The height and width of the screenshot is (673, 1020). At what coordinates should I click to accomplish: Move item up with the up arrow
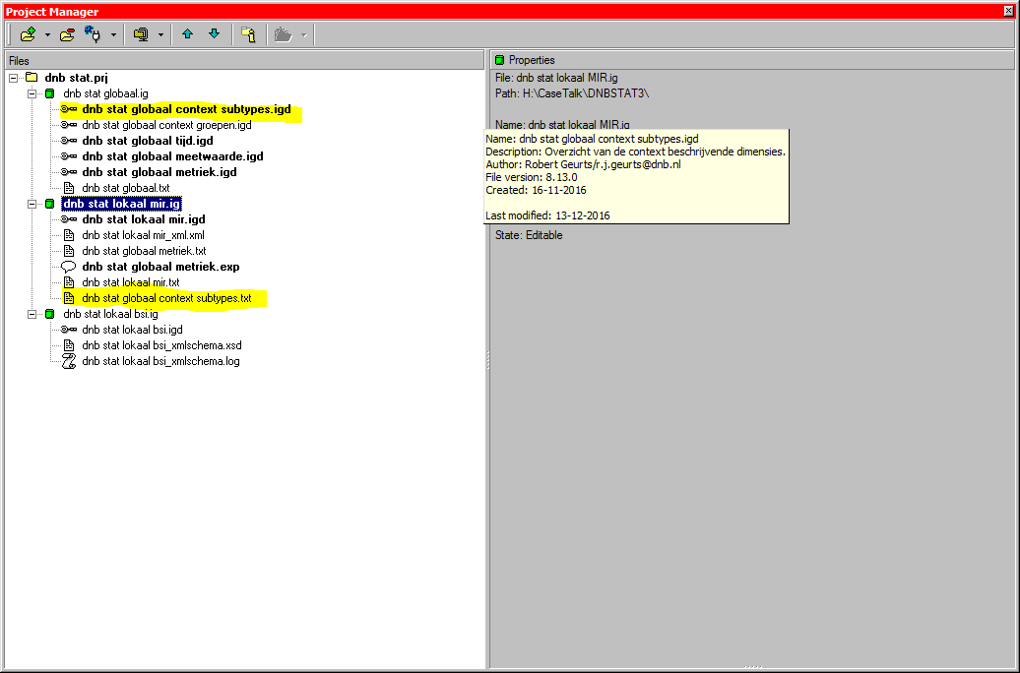(x=188, y=34)
